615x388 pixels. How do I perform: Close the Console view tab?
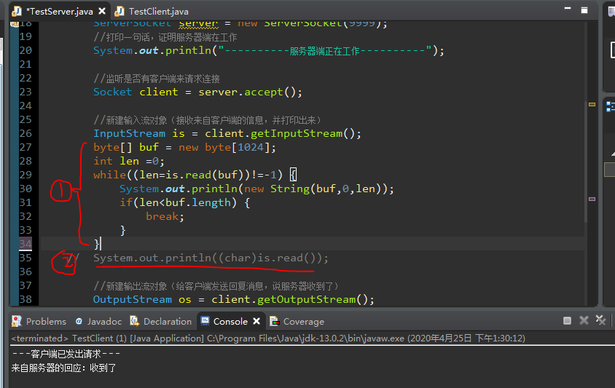pos(256,321)
